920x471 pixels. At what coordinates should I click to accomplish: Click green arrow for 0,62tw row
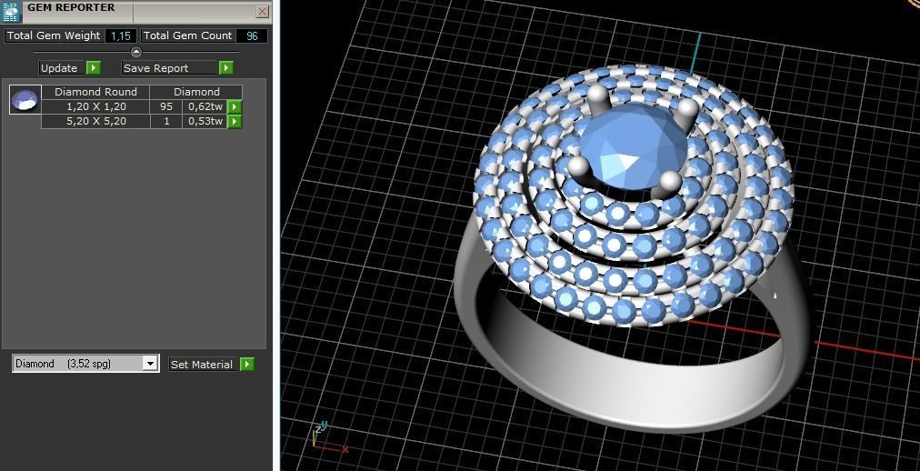pos(235,106)
